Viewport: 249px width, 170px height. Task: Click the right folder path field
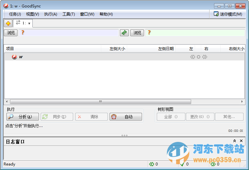(x=195, y=33)
